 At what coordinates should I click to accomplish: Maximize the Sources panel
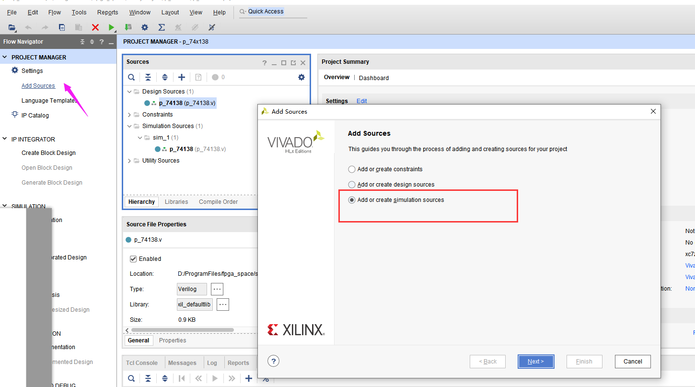point(284,63)
